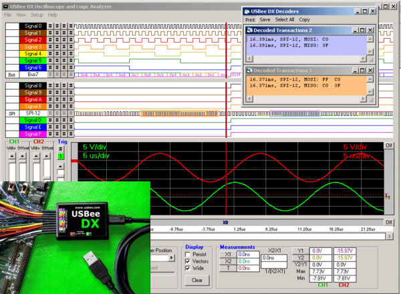
Task: Click USBee DX Decoders window title icon
Action: (x=247, y=11)
